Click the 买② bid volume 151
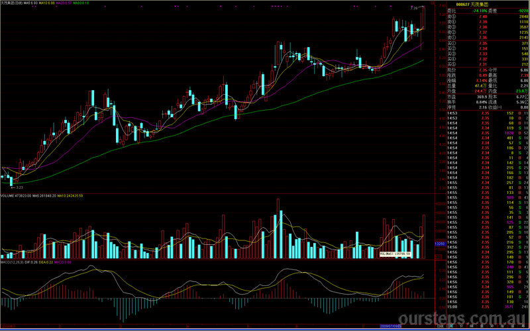 (x=525, y=48)
